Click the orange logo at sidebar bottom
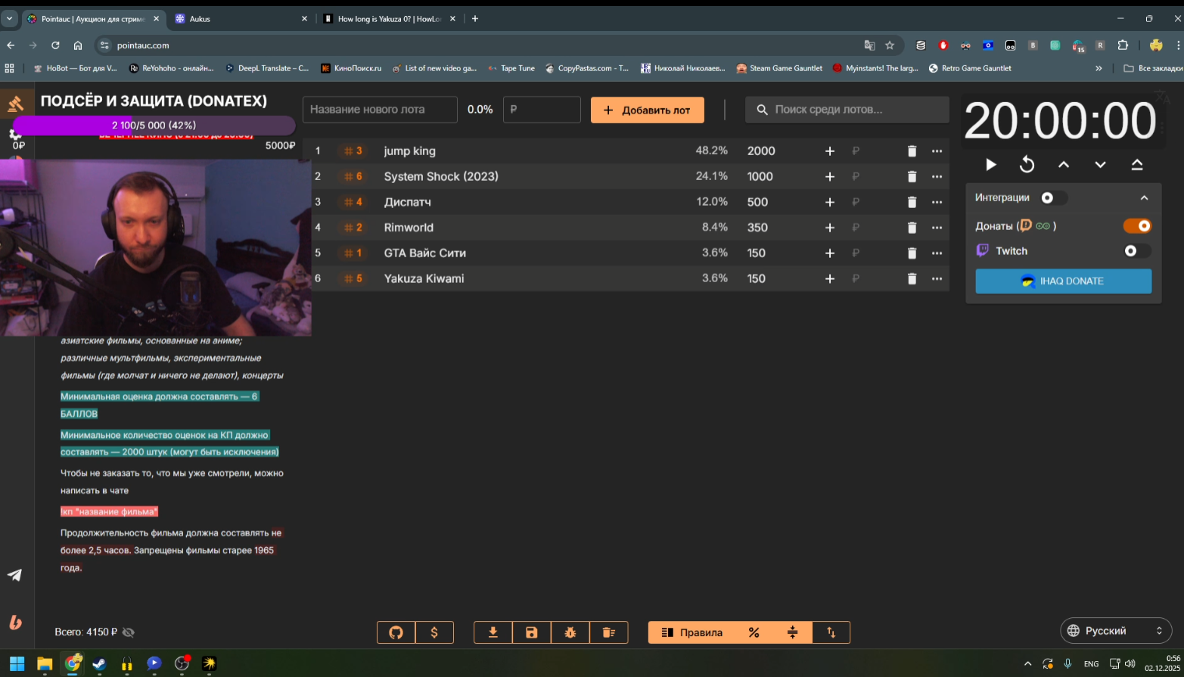The height and width of the screenshot is (677, 1184). tap(15, 623)
